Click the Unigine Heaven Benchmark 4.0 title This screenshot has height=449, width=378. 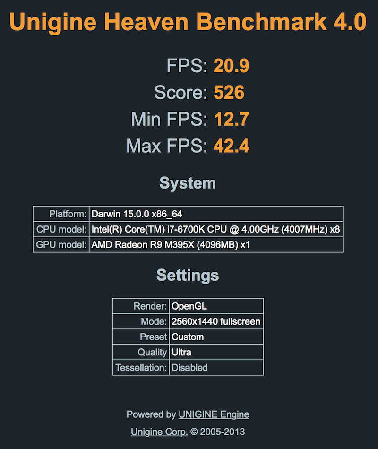pos(188,22)
